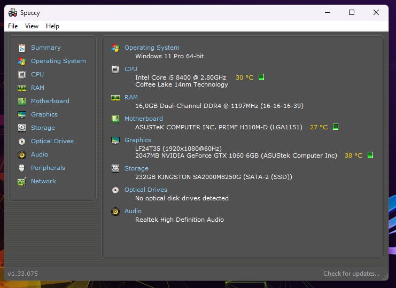Image resolution: width=396 pixels, height=288 pixels.
Task: Open the Help menu
Action: 52,26
